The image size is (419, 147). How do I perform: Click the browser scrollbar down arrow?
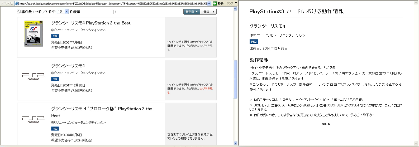235,143
